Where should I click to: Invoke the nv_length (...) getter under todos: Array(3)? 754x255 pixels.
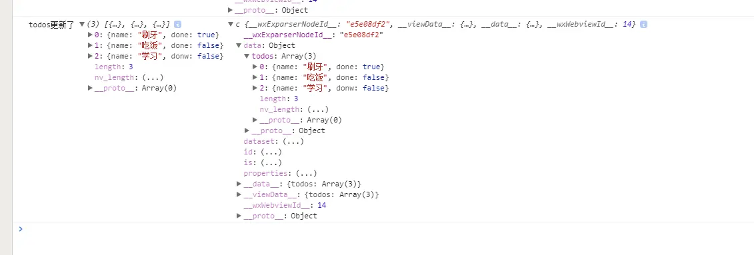point(318,109)
